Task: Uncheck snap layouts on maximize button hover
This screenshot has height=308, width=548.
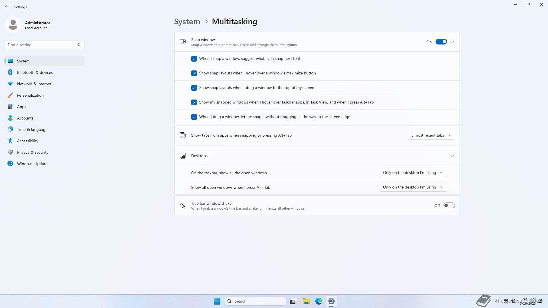Action: pyautogui.click(x=194, y=73)
